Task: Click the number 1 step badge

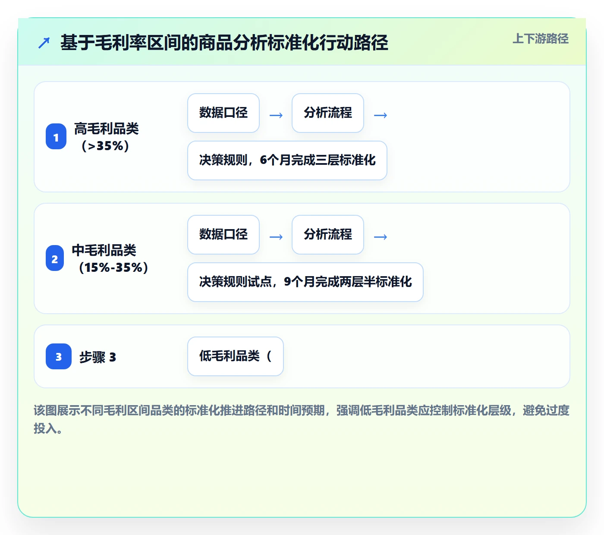Action: click(x=56, y=137)
